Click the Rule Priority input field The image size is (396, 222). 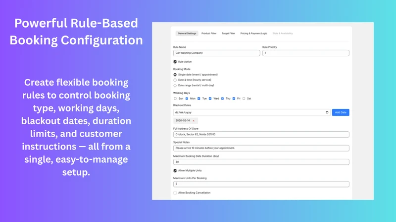305,53
